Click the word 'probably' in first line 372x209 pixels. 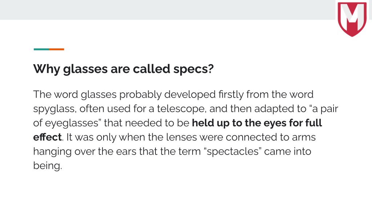(140, 95)
